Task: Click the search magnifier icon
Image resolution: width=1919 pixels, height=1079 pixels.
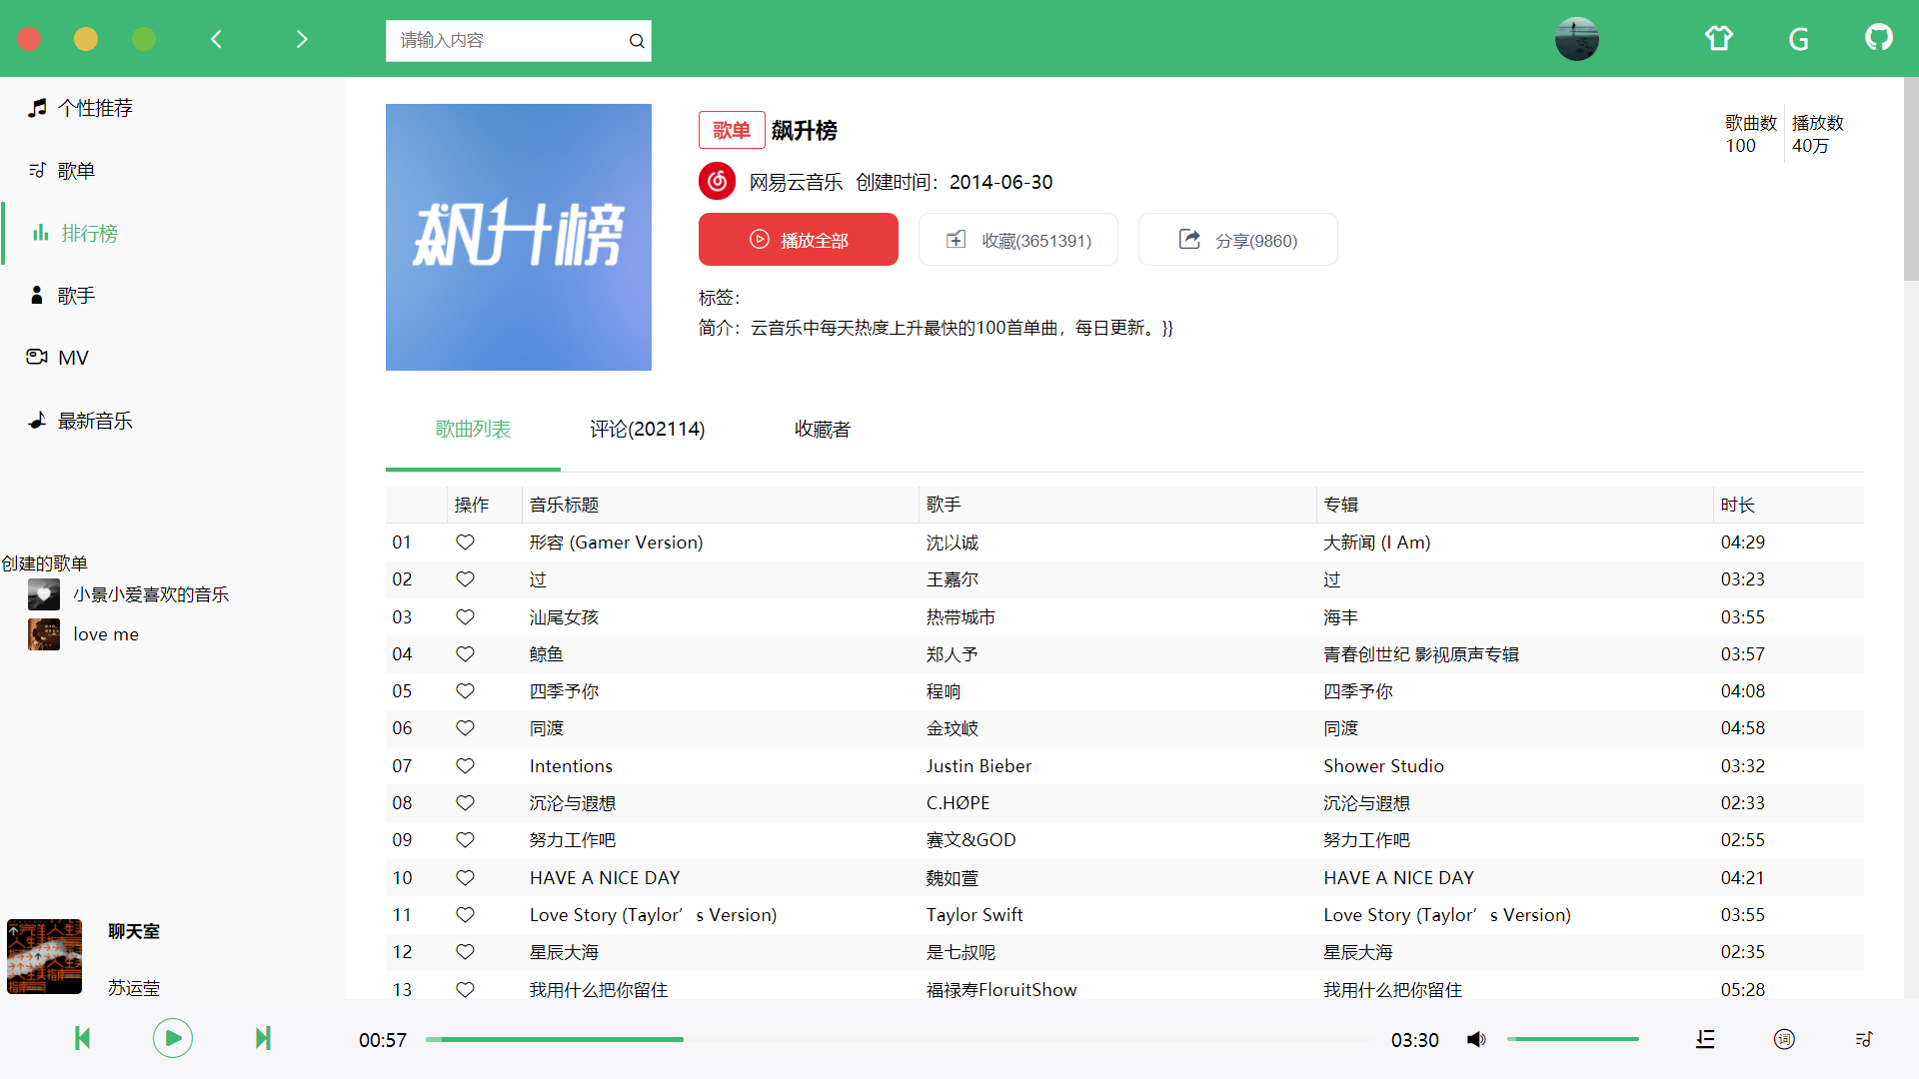Action: click(637, 41)
